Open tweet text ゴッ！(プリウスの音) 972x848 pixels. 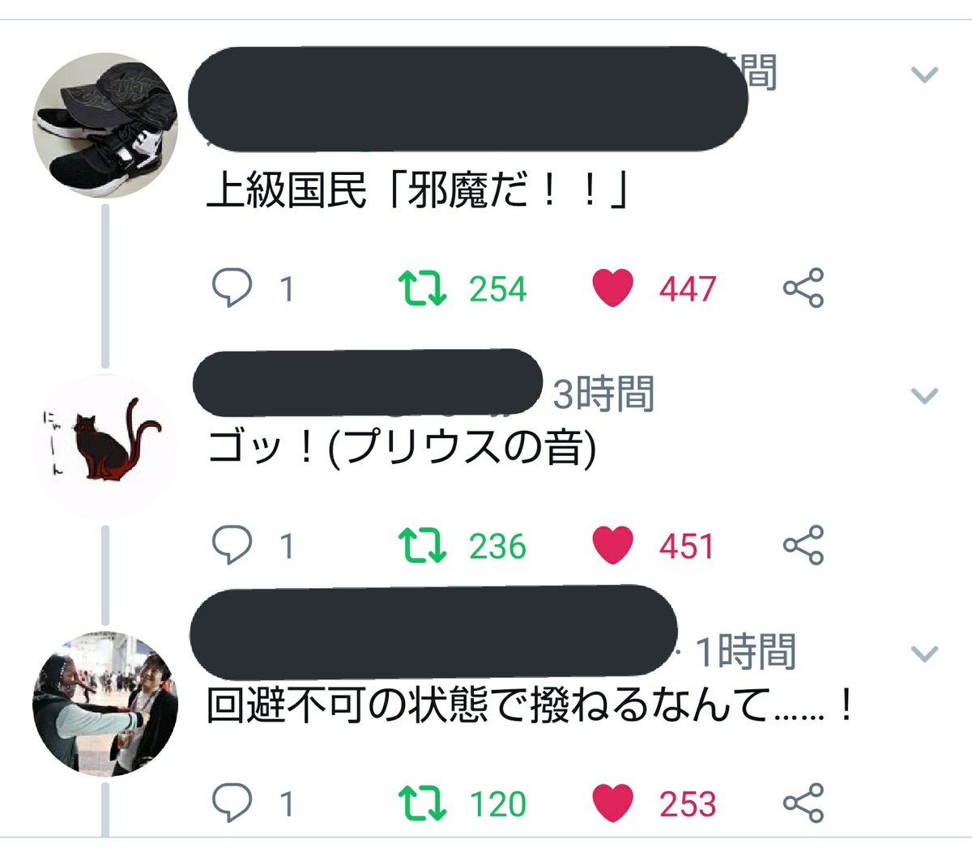(402, 447)
